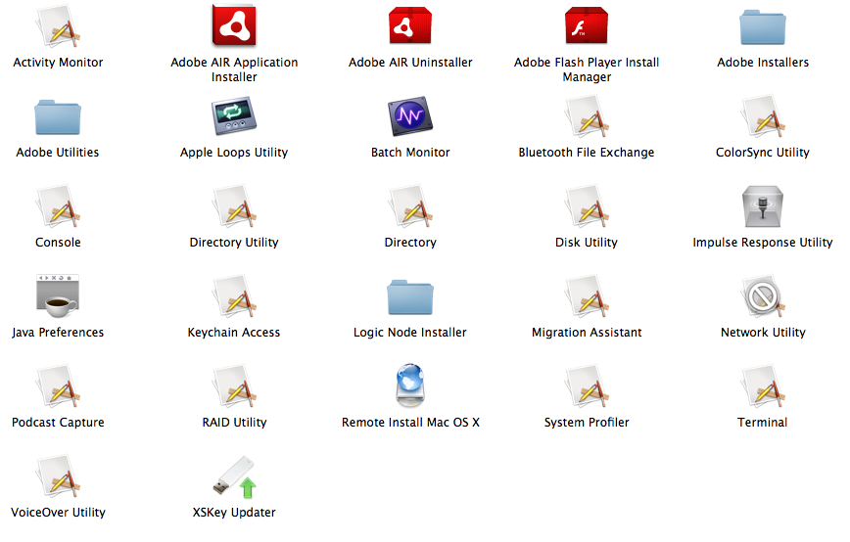Screen dimensions: 850x542
Task: Click the 'Podcast Capture' label
Action: click(58, 423)
